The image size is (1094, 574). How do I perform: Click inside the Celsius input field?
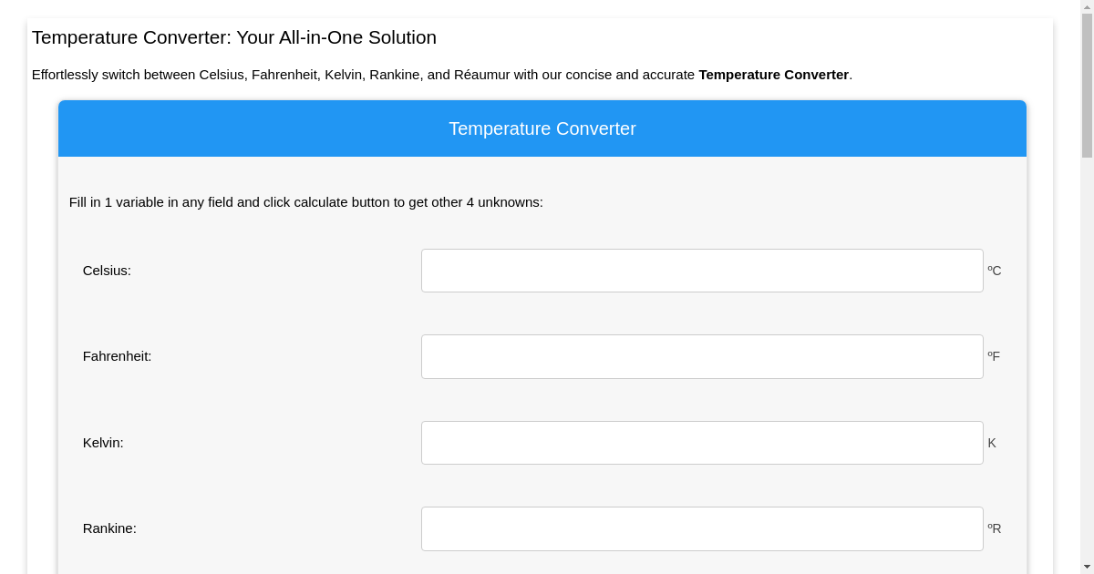(701, 270)
